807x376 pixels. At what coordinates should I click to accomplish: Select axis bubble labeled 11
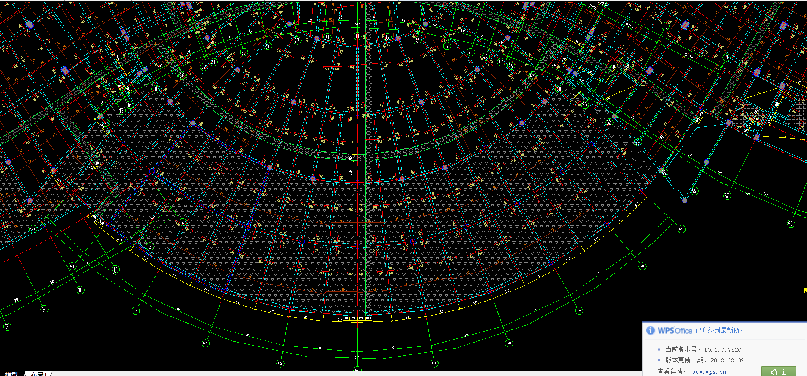[x=115, y=269]
